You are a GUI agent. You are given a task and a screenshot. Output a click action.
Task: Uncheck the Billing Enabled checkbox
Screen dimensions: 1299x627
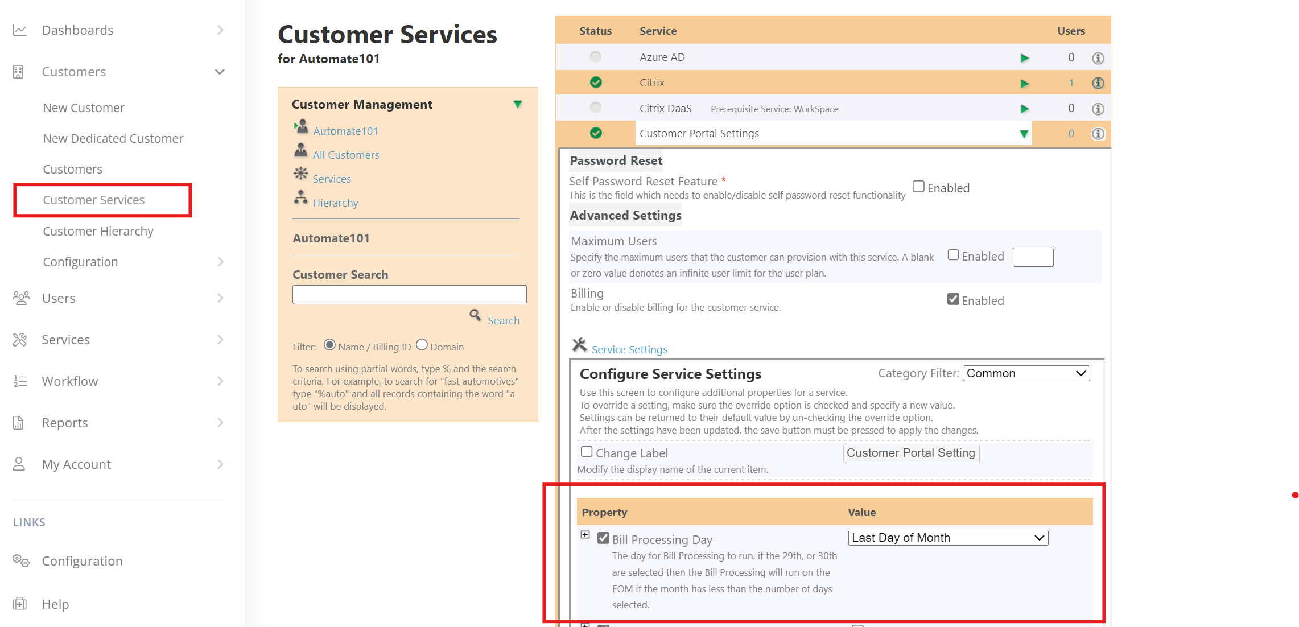953,299
